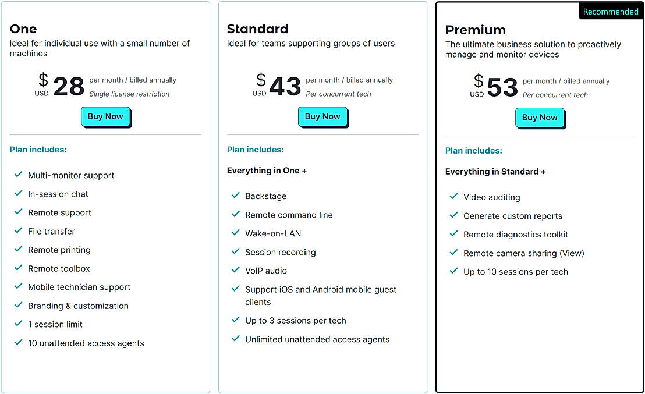Click the checkmark beside Up to 10 sessions
This screenshot has height=394, width=645.
tap(453, 271)
